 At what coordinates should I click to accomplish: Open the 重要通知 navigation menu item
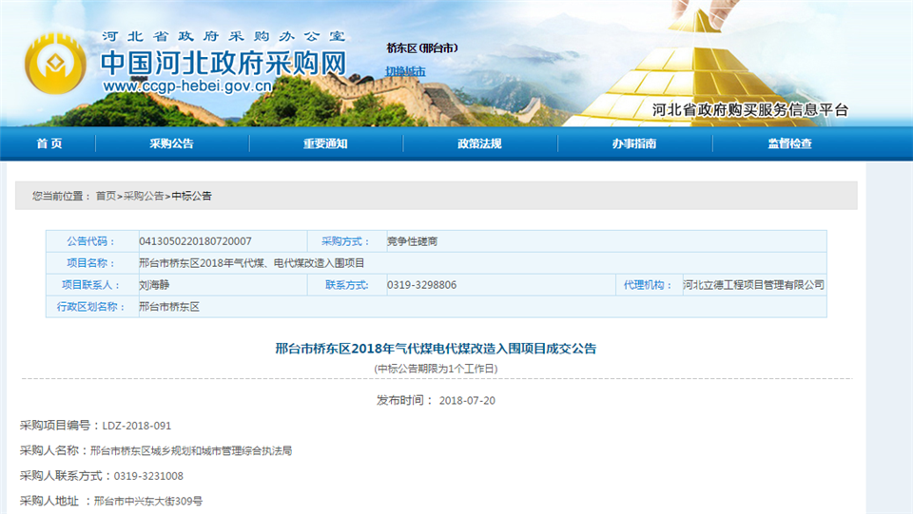pyautogui.click(x=325, y=143)
